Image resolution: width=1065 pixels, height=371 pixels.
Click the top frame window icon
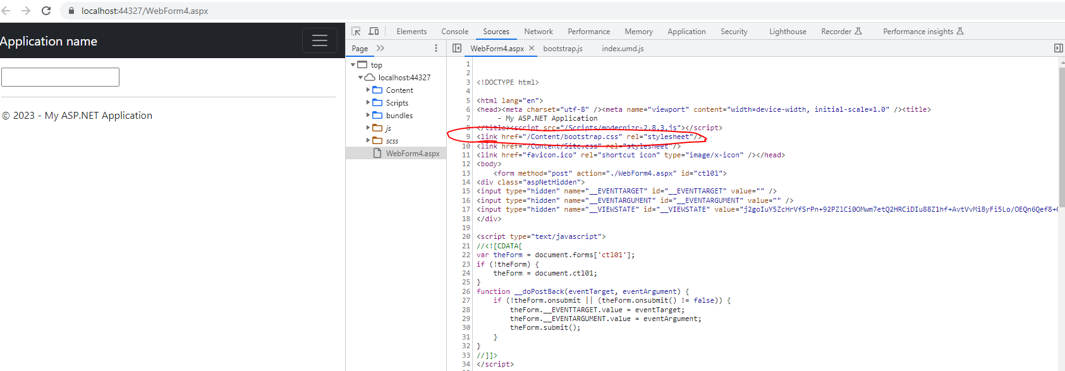point(362,65)
